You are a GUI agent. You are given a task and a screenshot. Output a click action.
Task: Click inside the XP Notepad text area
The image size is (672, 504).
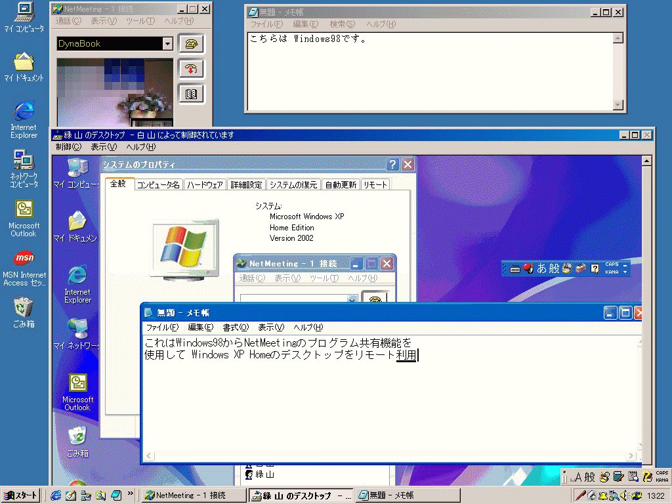click(390, 394)
